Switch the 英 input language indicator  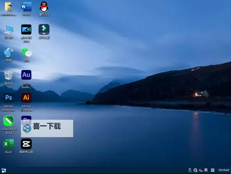coord(206,170)
